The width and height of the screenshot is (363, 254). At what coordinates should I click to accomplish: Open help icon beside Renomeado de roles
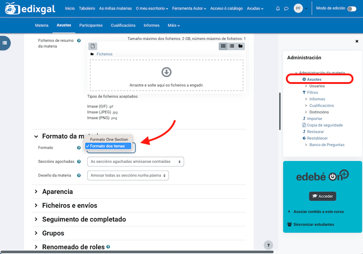pyautogui.click(x=108, y=247)
